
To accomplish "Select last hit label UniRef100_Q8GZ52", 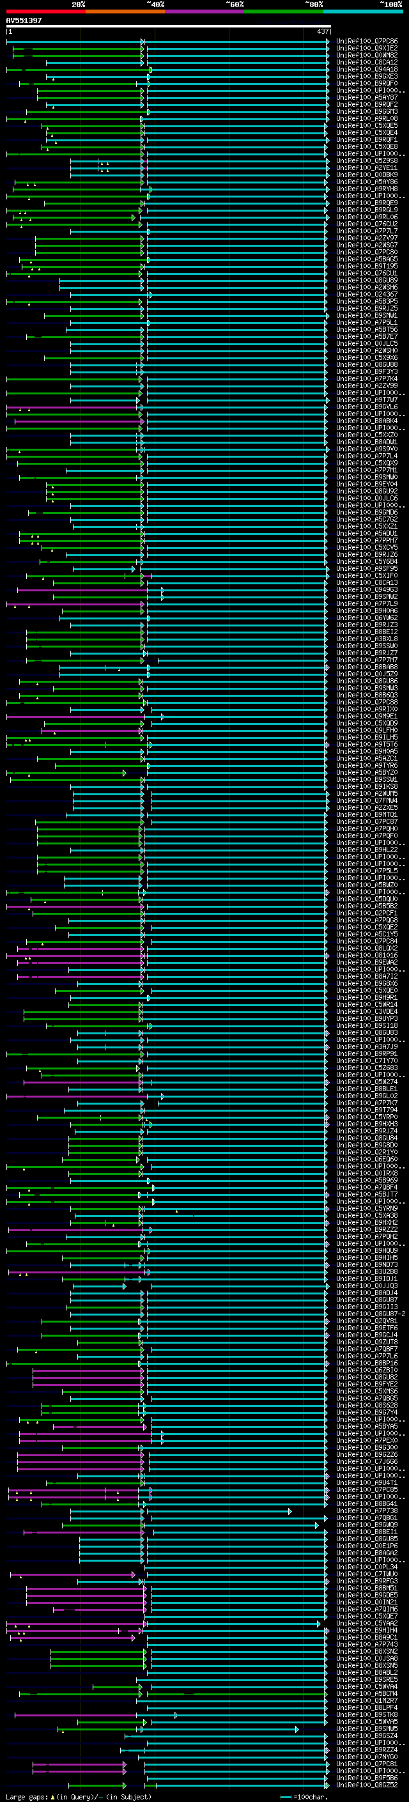I will pos(367,1785).
